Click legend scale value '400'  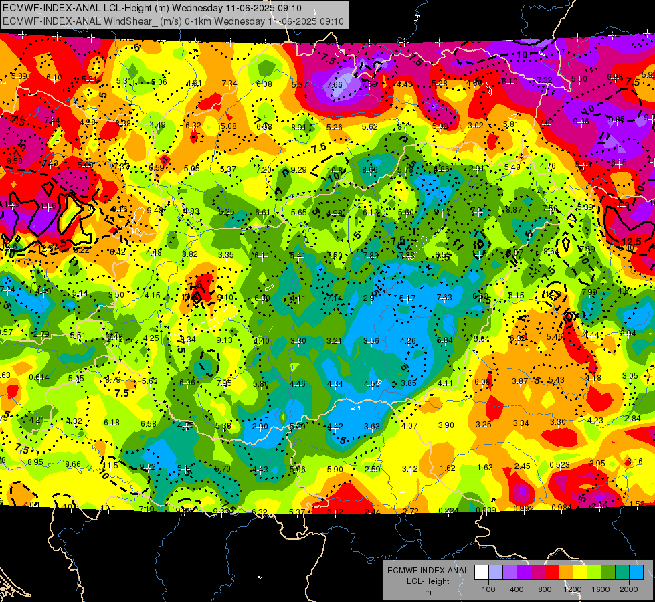(x=517, y=589)
